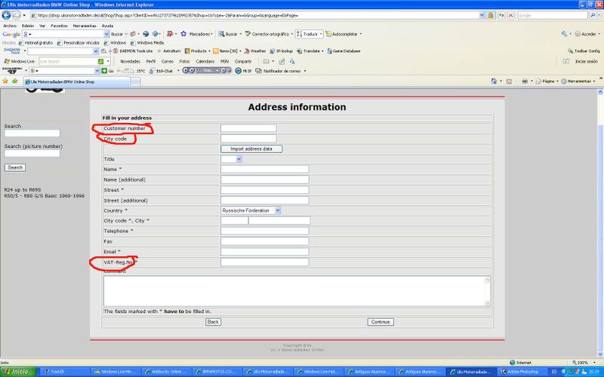Viewport: 604px width, 377px height.
Task: Click Autocompletar on Google toolbar
Action: pos(341,34)
